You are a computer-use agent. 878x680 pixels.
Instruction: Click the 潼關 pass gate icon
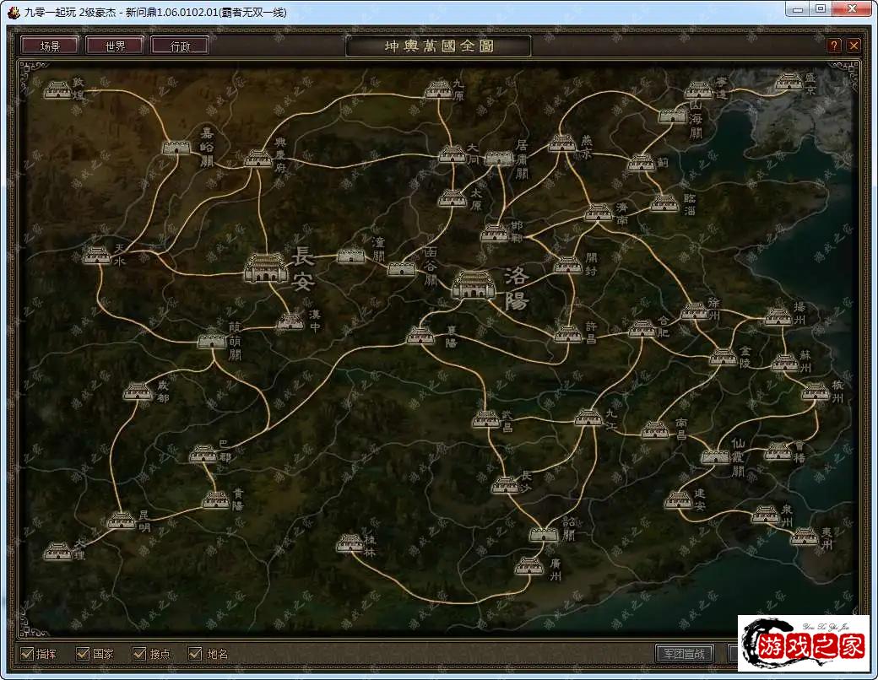[351, 256]
